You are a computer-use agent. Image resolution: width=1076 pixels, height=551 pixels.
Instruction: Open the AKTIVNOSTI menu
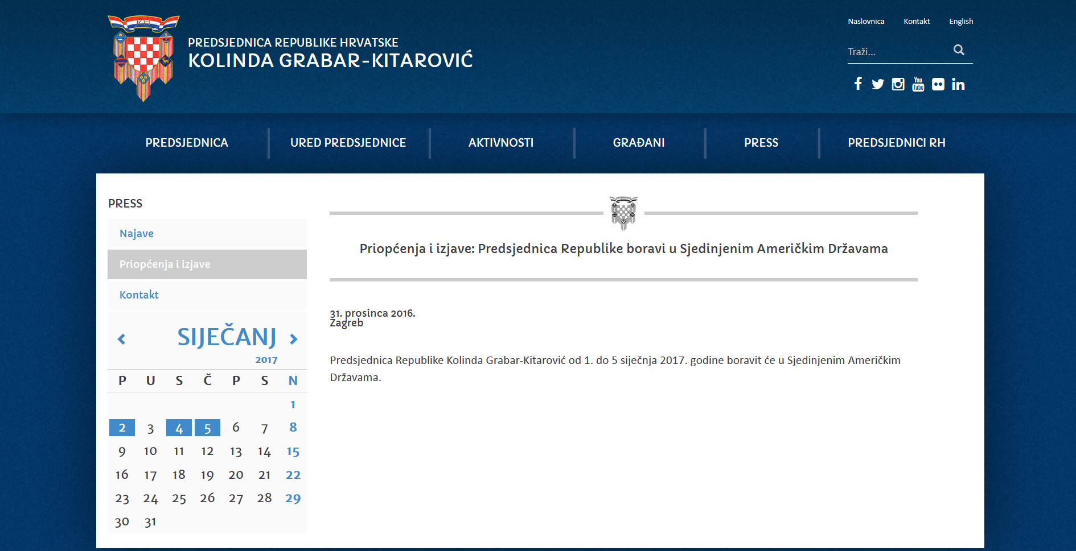coord(501,143)
